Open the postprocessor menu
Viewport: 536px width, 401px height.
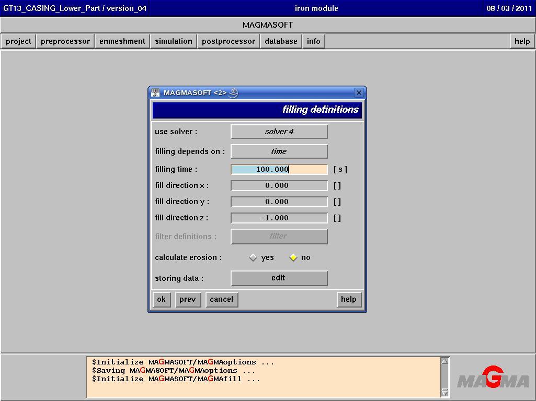(229, 41)
